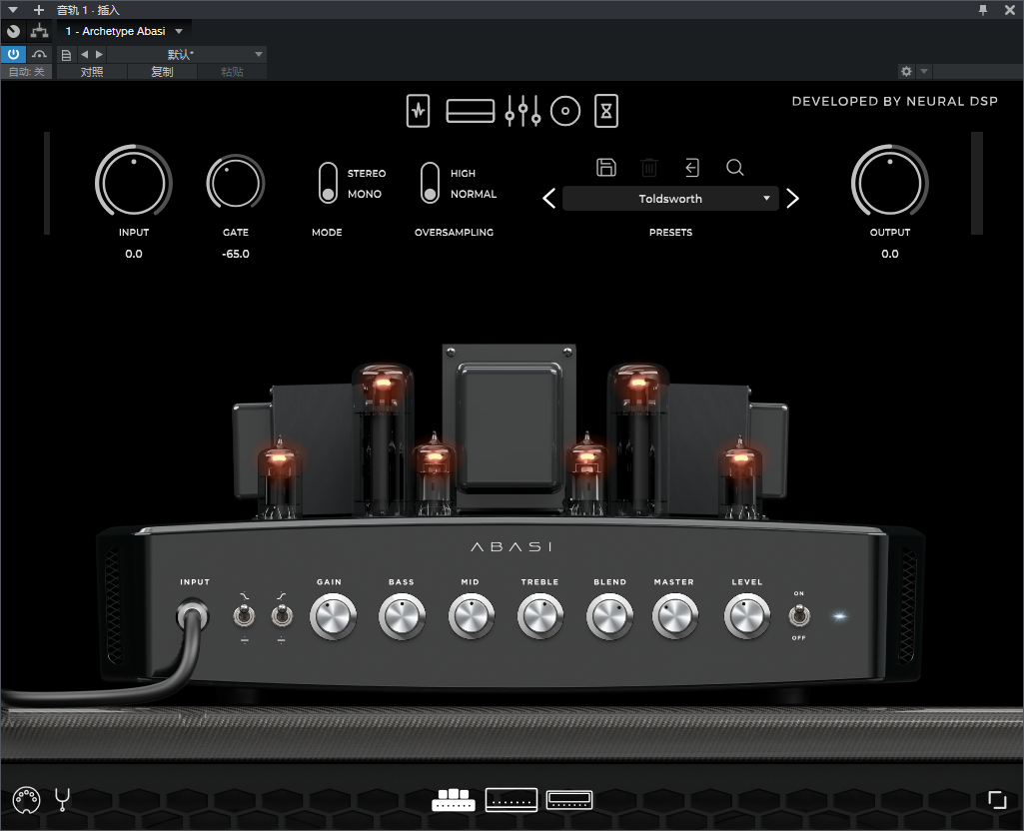Open the tuner fork icon

(x=63, y=800)
